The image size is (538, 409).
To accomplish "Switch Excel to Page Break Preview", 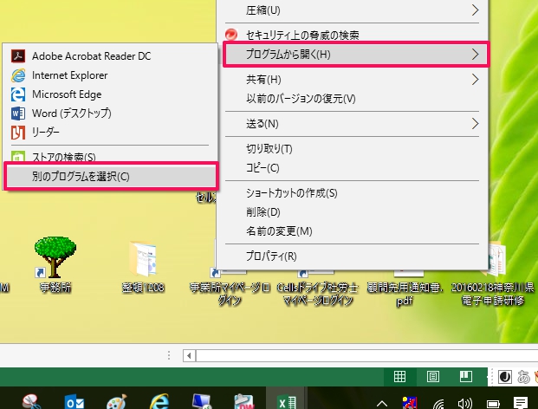I will point(466,376).
